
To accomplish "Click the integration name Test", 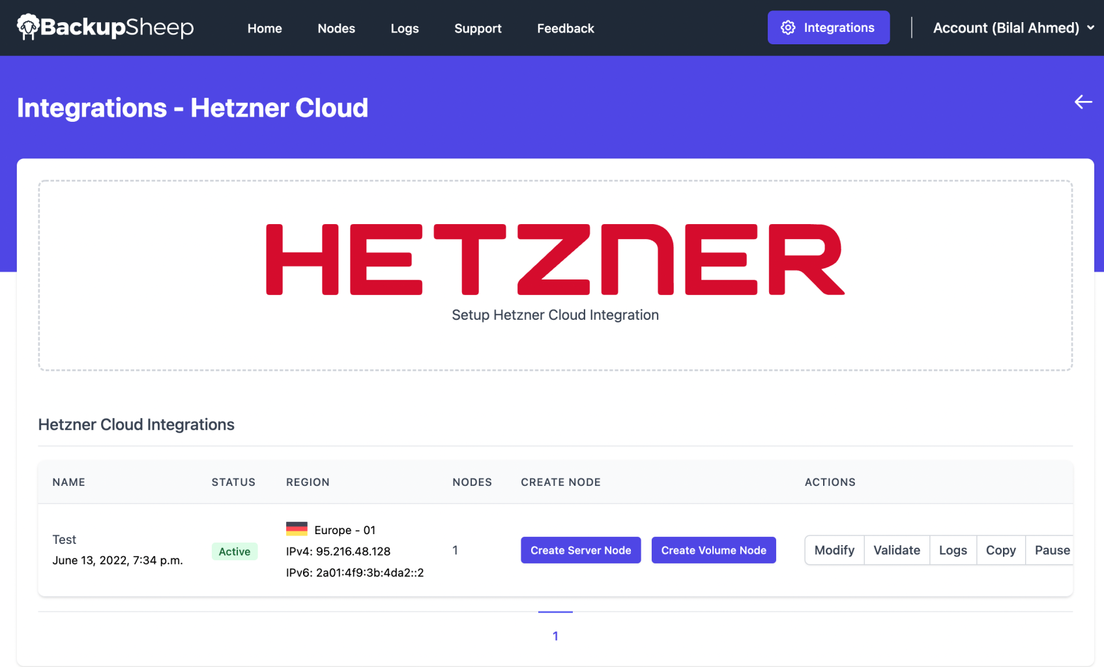I will click(65, 539).
